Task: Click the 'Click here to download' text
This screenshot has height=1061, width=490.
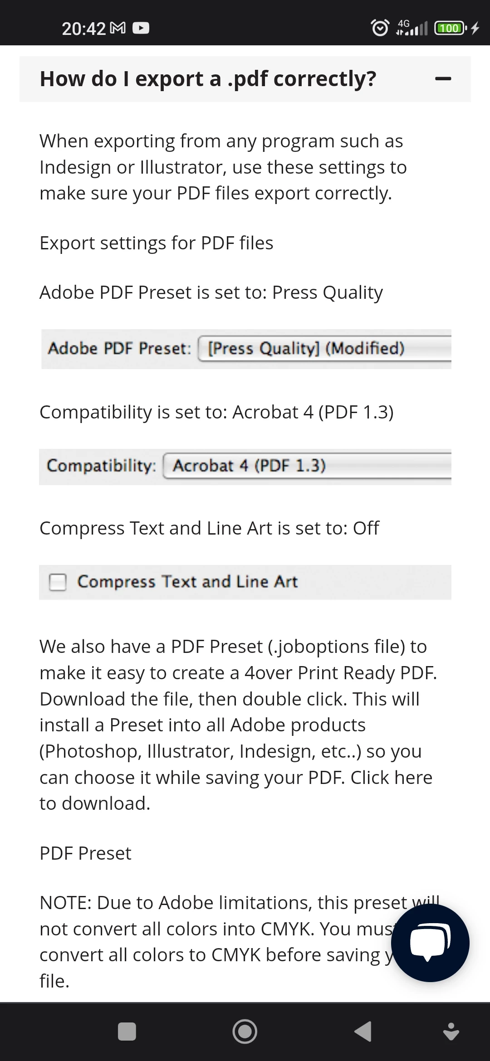Action: pyautogui.click(x=236, y=790)
